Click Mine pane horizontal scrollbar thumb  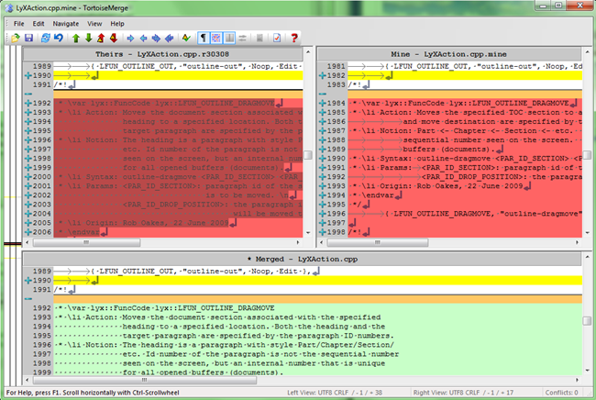378,242
